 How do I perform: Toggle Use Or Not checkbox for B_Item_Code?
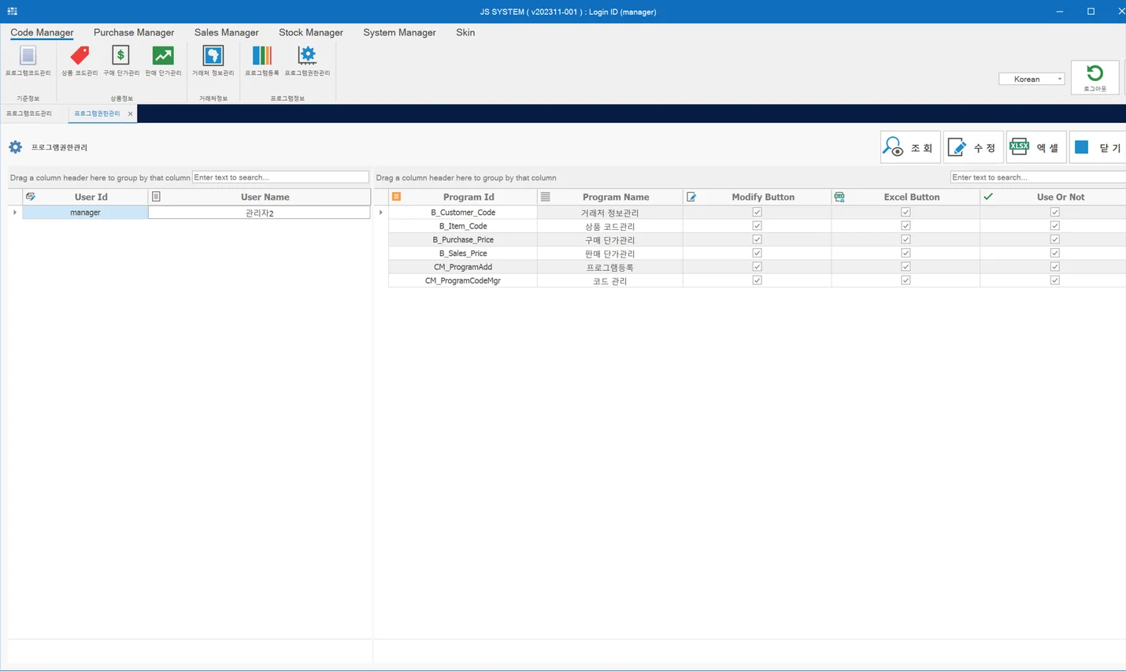(x=1054, y=226)
